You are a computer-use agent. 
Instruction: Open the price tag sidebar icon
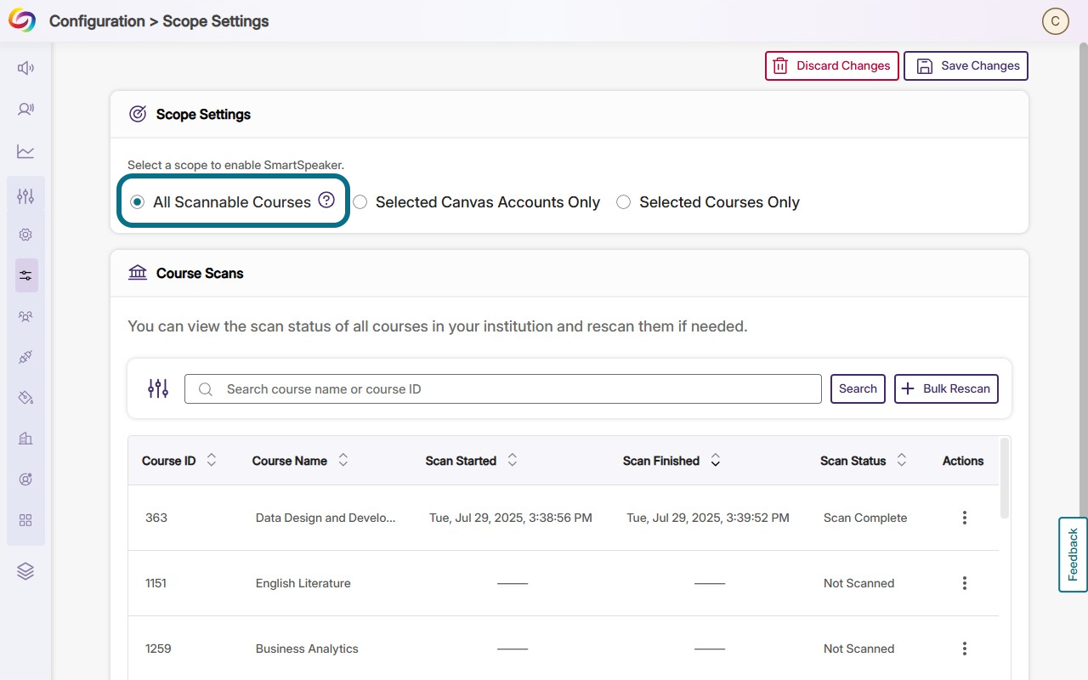[x=25, y=398]
